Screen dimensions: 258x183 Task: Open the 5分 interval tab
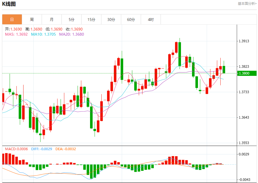(x=72, y=20)
